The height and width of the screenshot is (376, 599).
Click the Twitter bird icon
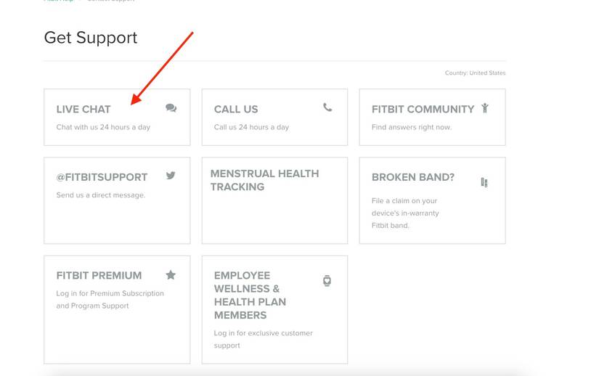(x=171, y=175)
